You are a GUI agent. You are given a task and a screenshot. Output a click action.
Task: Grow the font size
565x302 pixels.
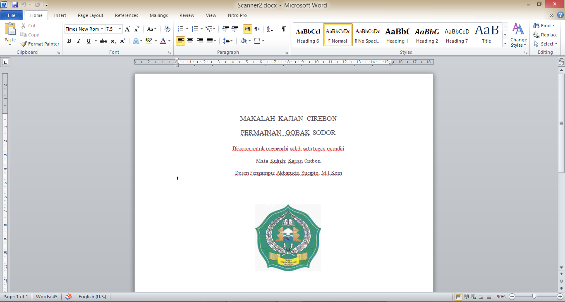tap(128, 29)
